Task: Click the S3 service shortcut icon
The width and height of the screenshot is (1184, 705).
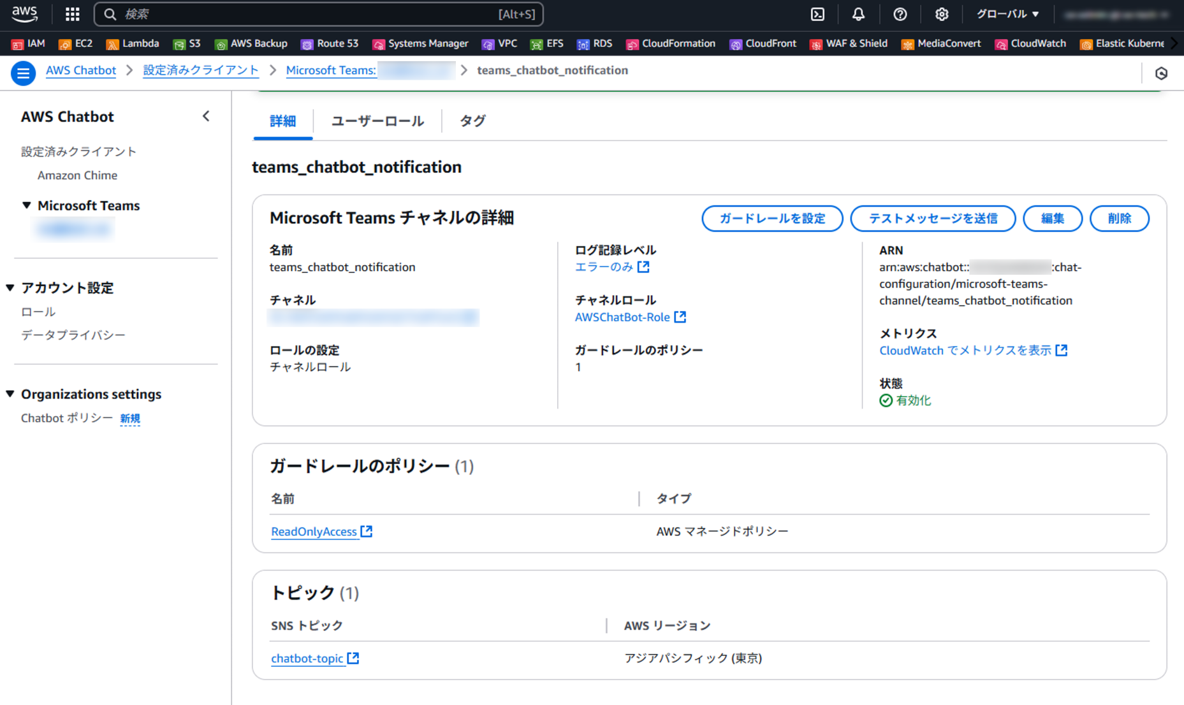Action: 187,43
